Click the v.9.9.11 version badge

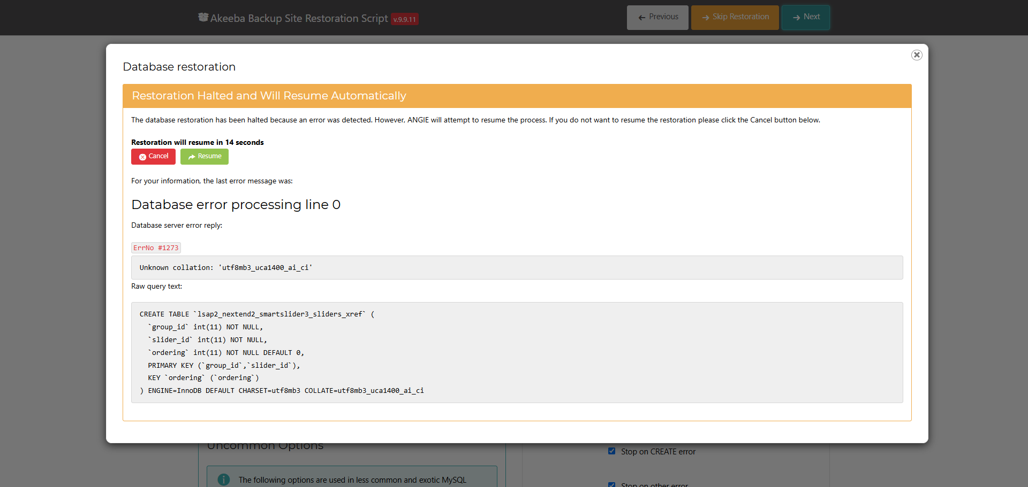coord(405,19)
